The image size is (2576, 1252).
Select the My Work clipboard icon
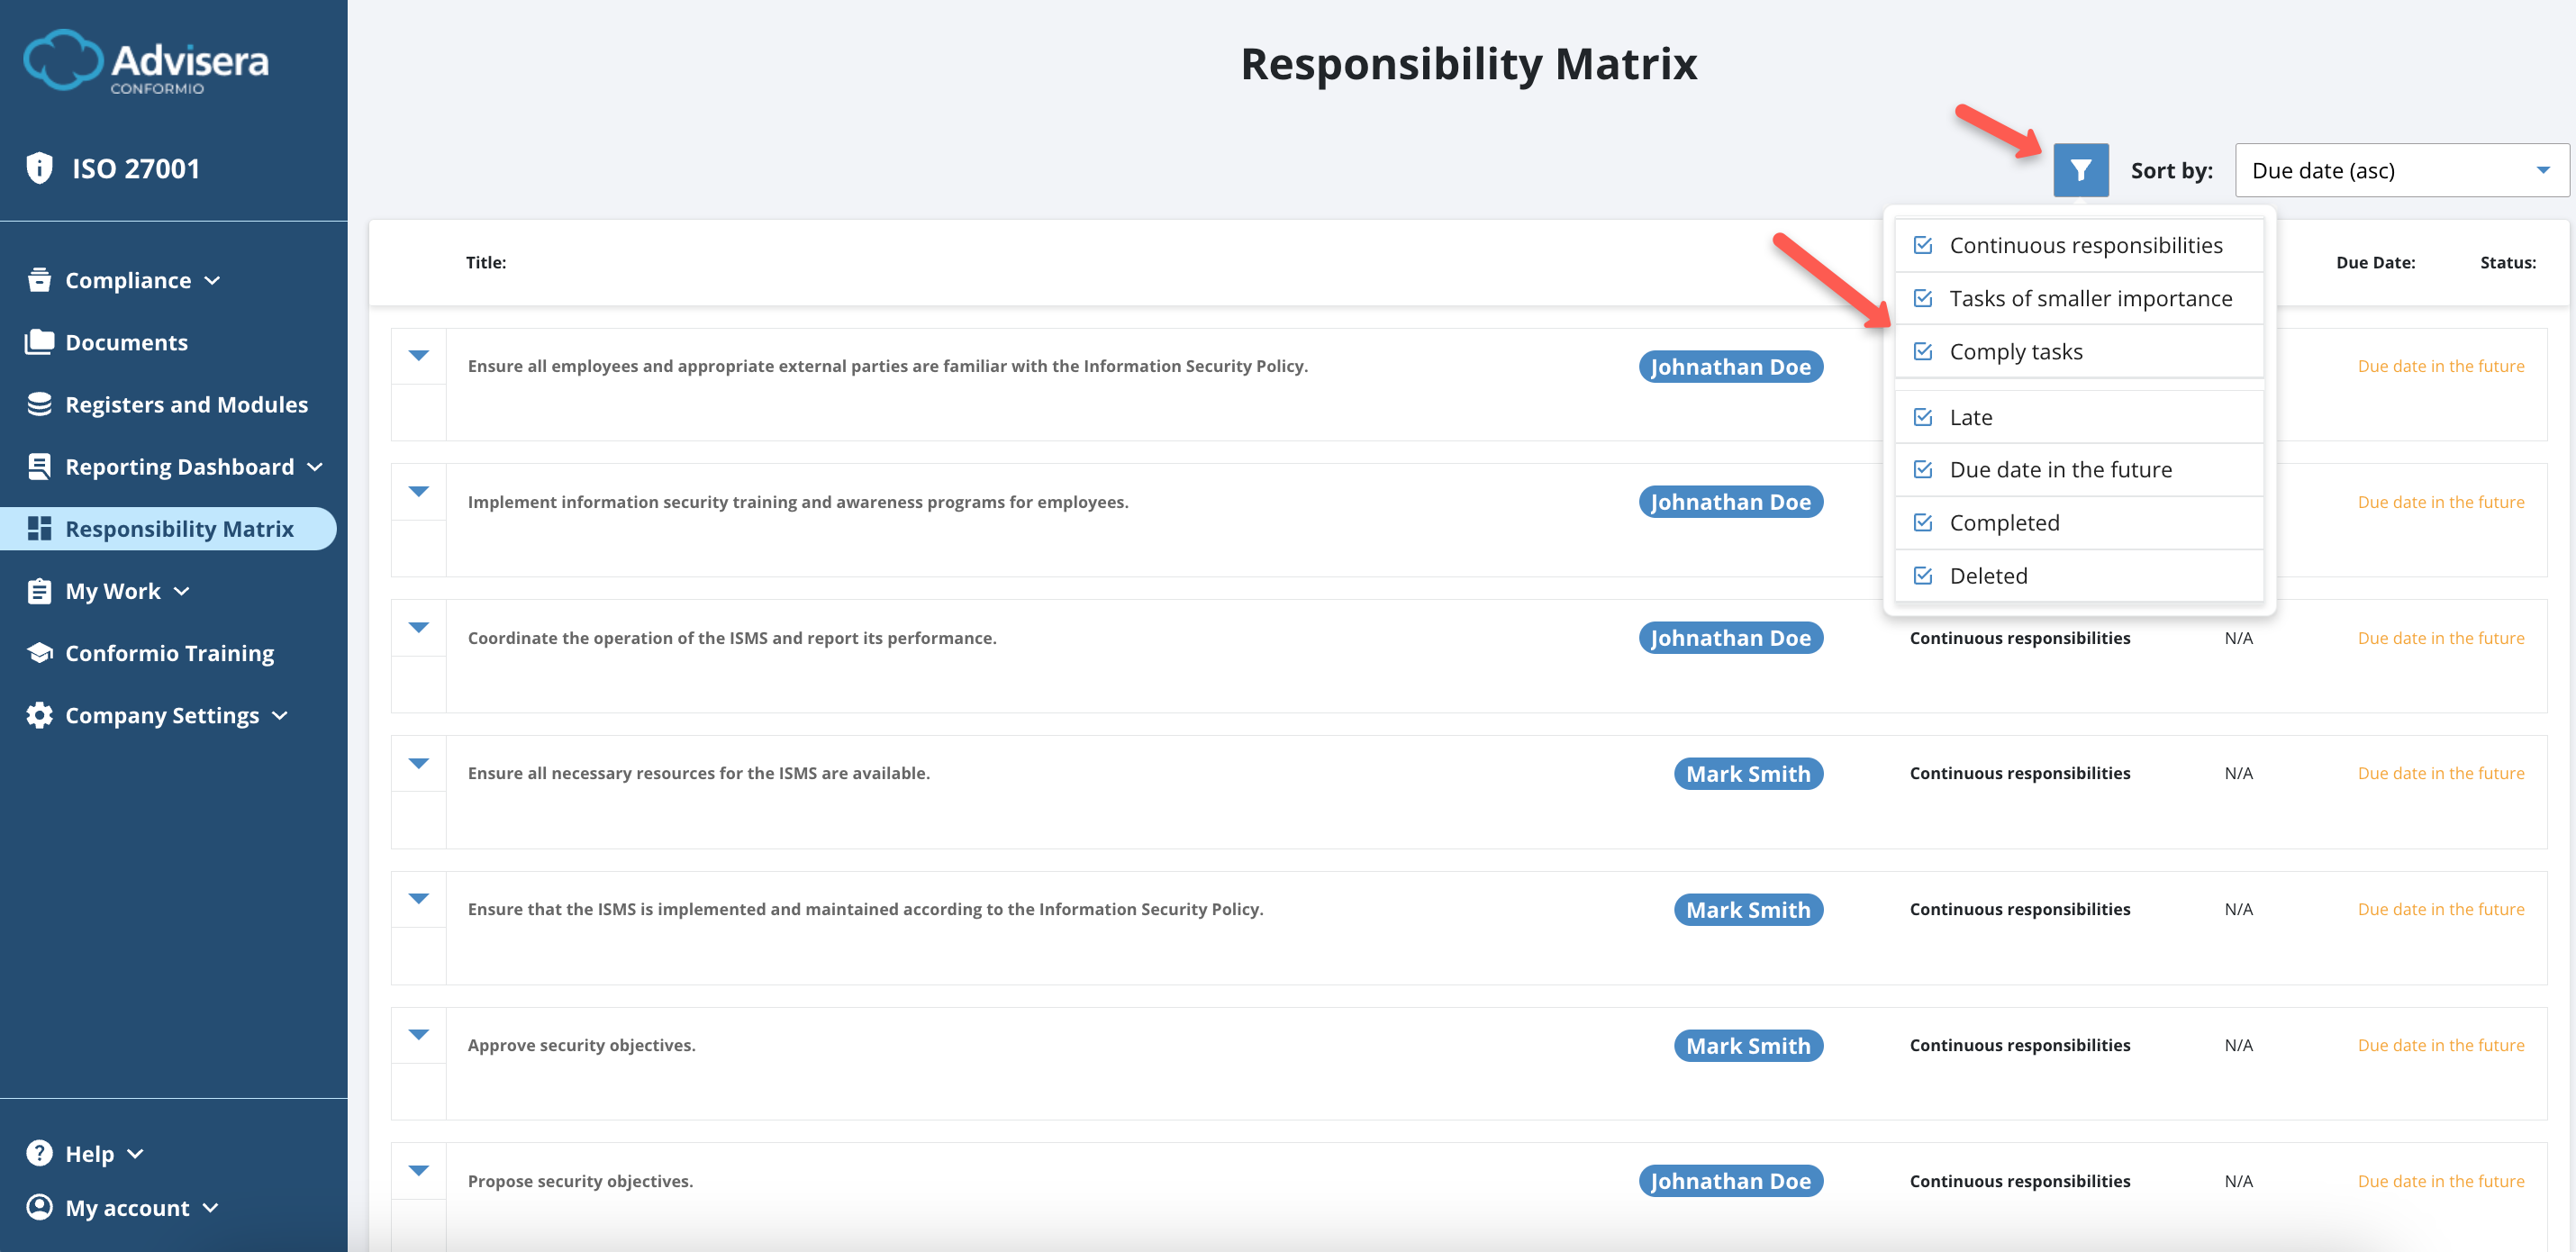click(x=38, y=590)
